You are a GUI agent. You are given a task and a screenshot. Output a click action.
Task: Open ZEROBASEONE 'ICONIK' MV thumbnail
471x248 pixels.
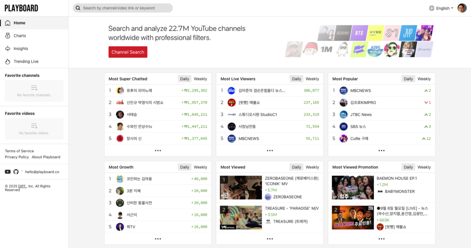coord(241,188)
